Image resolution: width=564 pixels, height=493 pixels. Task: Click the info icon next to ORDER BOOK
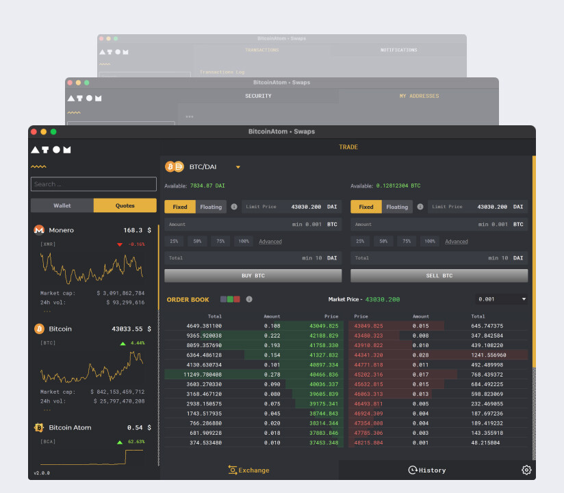pyautogui.click(x=249, y=299)
